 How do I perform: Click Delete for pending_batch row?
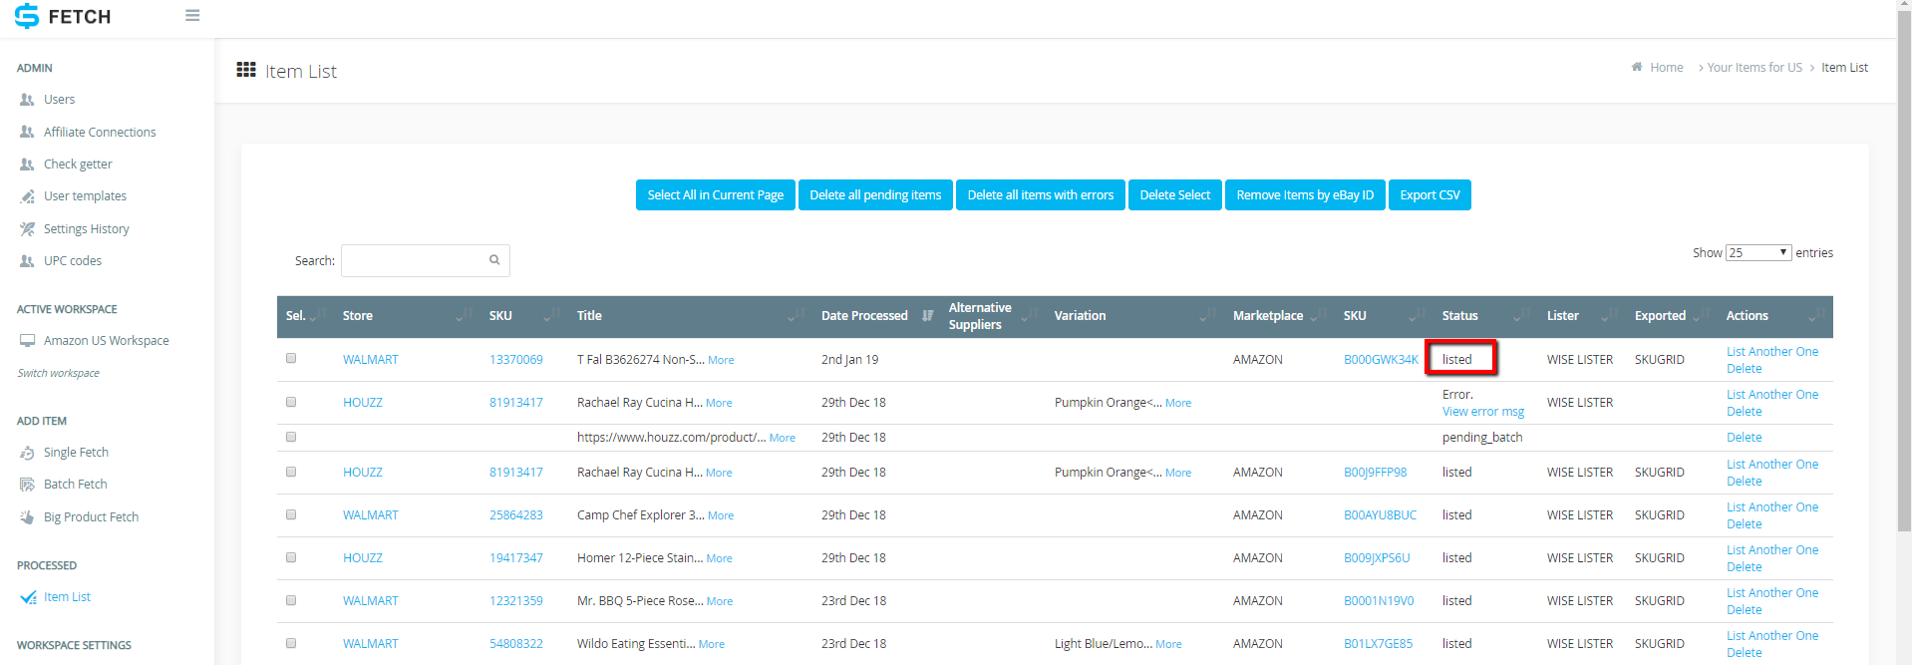(1745, 438)
